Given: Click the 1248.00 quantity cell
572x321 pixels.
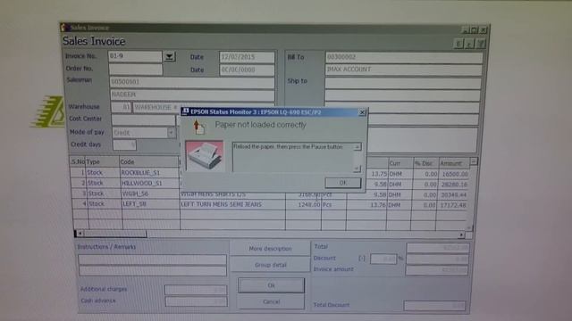Looking at the screenshot, I should tap(304, 205).
